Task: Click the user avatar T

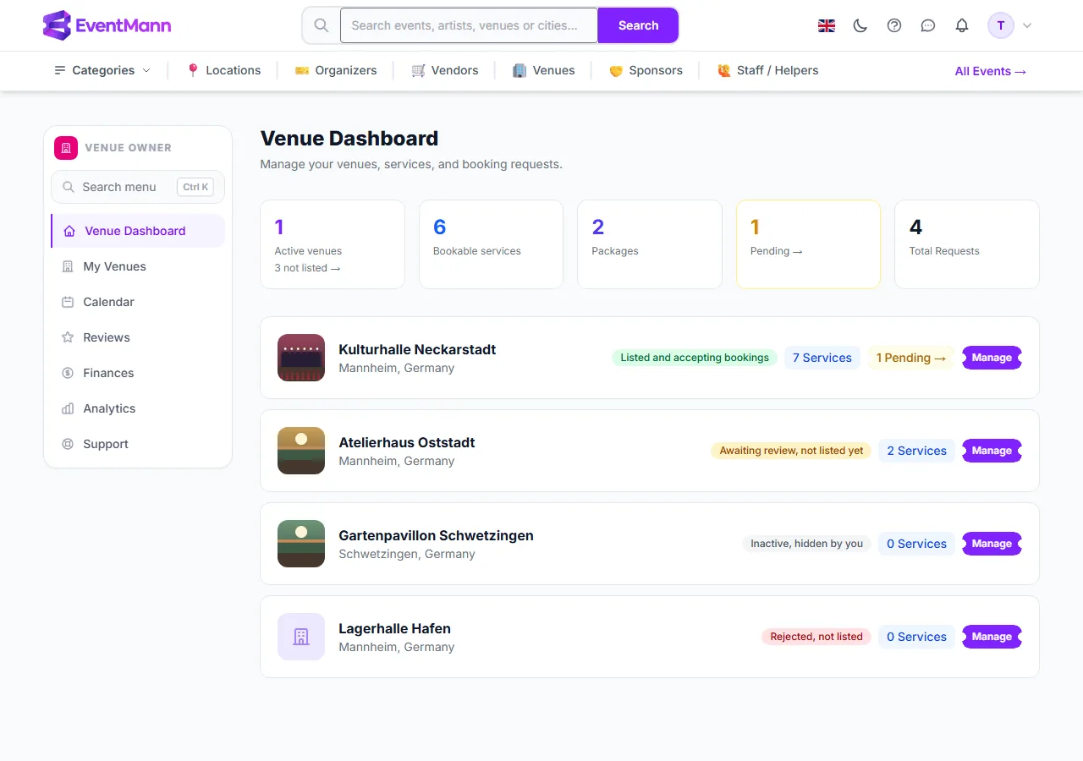Action: 1001,25
